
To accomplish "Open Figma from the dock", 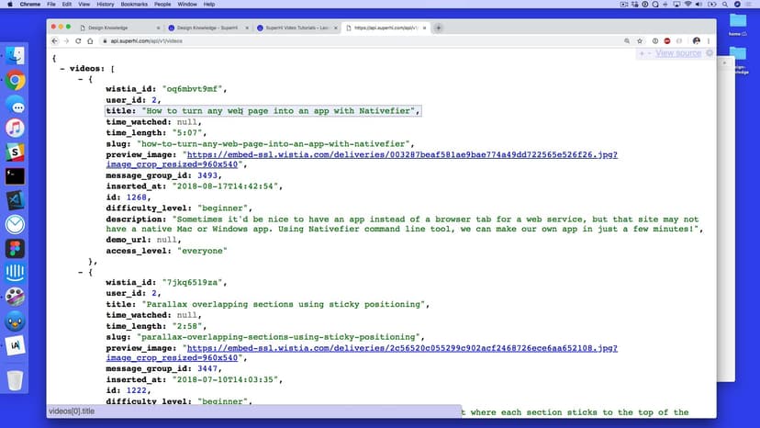I will pos(15,248).
